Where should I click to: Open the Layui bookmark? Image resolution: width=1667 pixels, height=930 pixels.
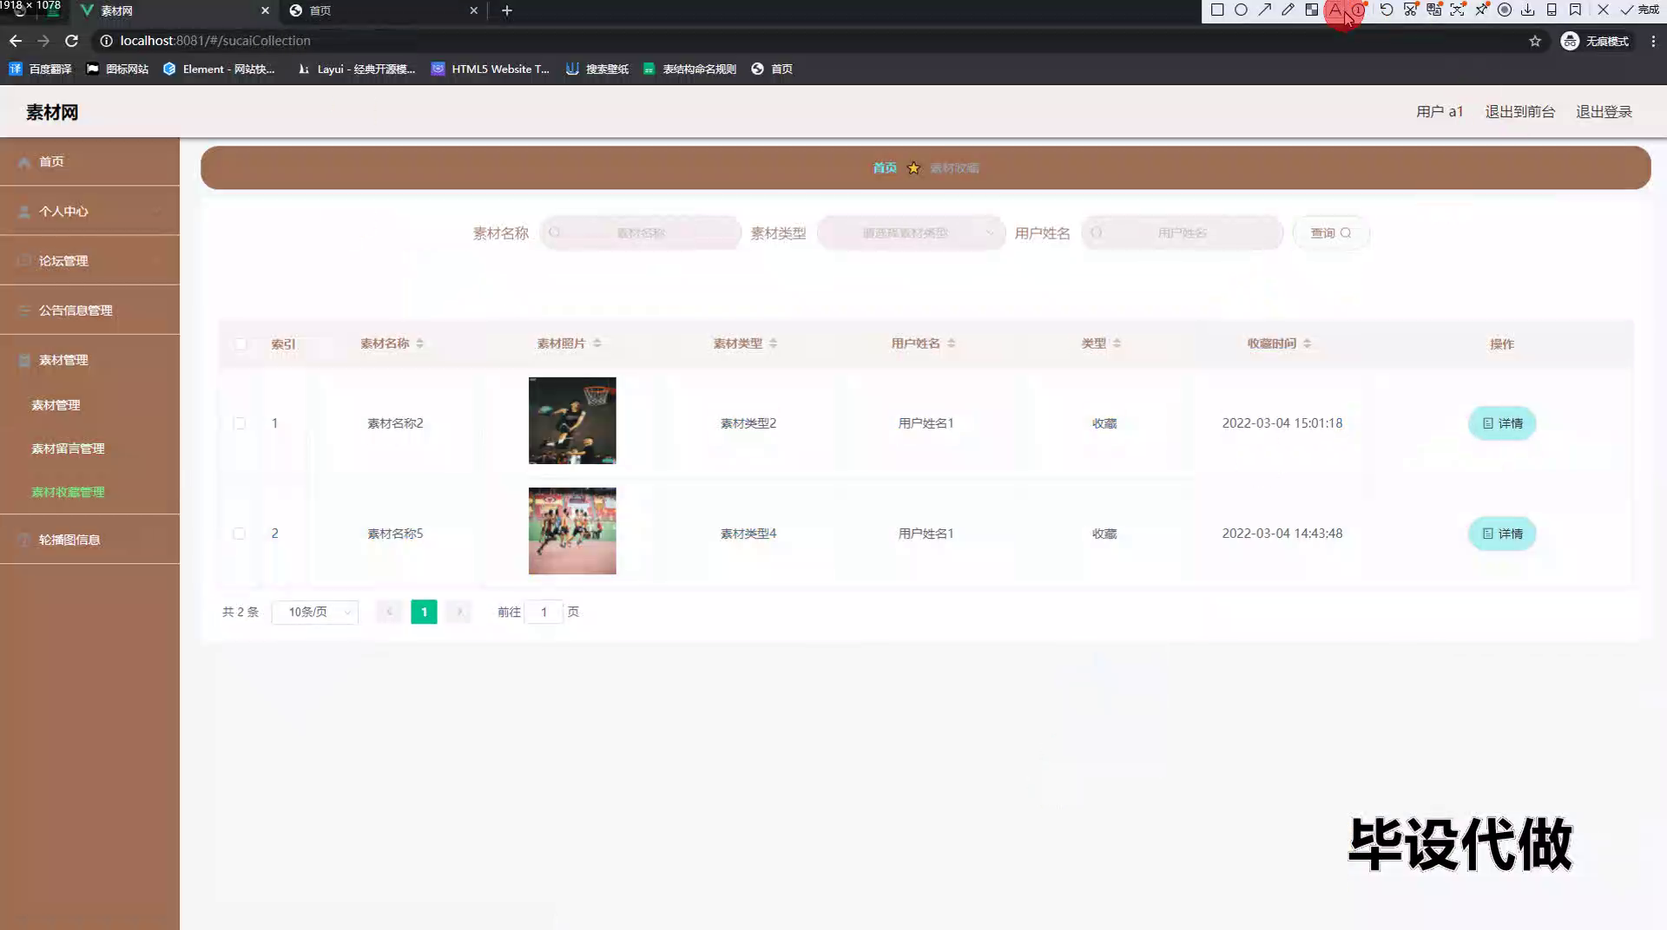[x=356, y=69]
